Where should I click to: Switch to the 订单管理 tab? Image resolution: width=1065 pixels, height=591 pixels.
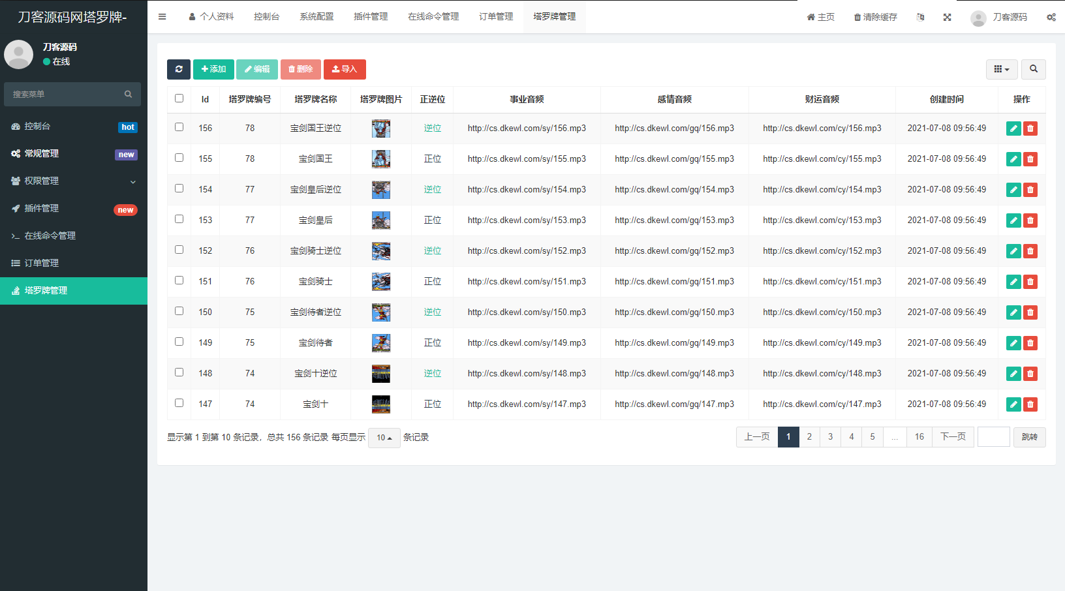[496, 16]
